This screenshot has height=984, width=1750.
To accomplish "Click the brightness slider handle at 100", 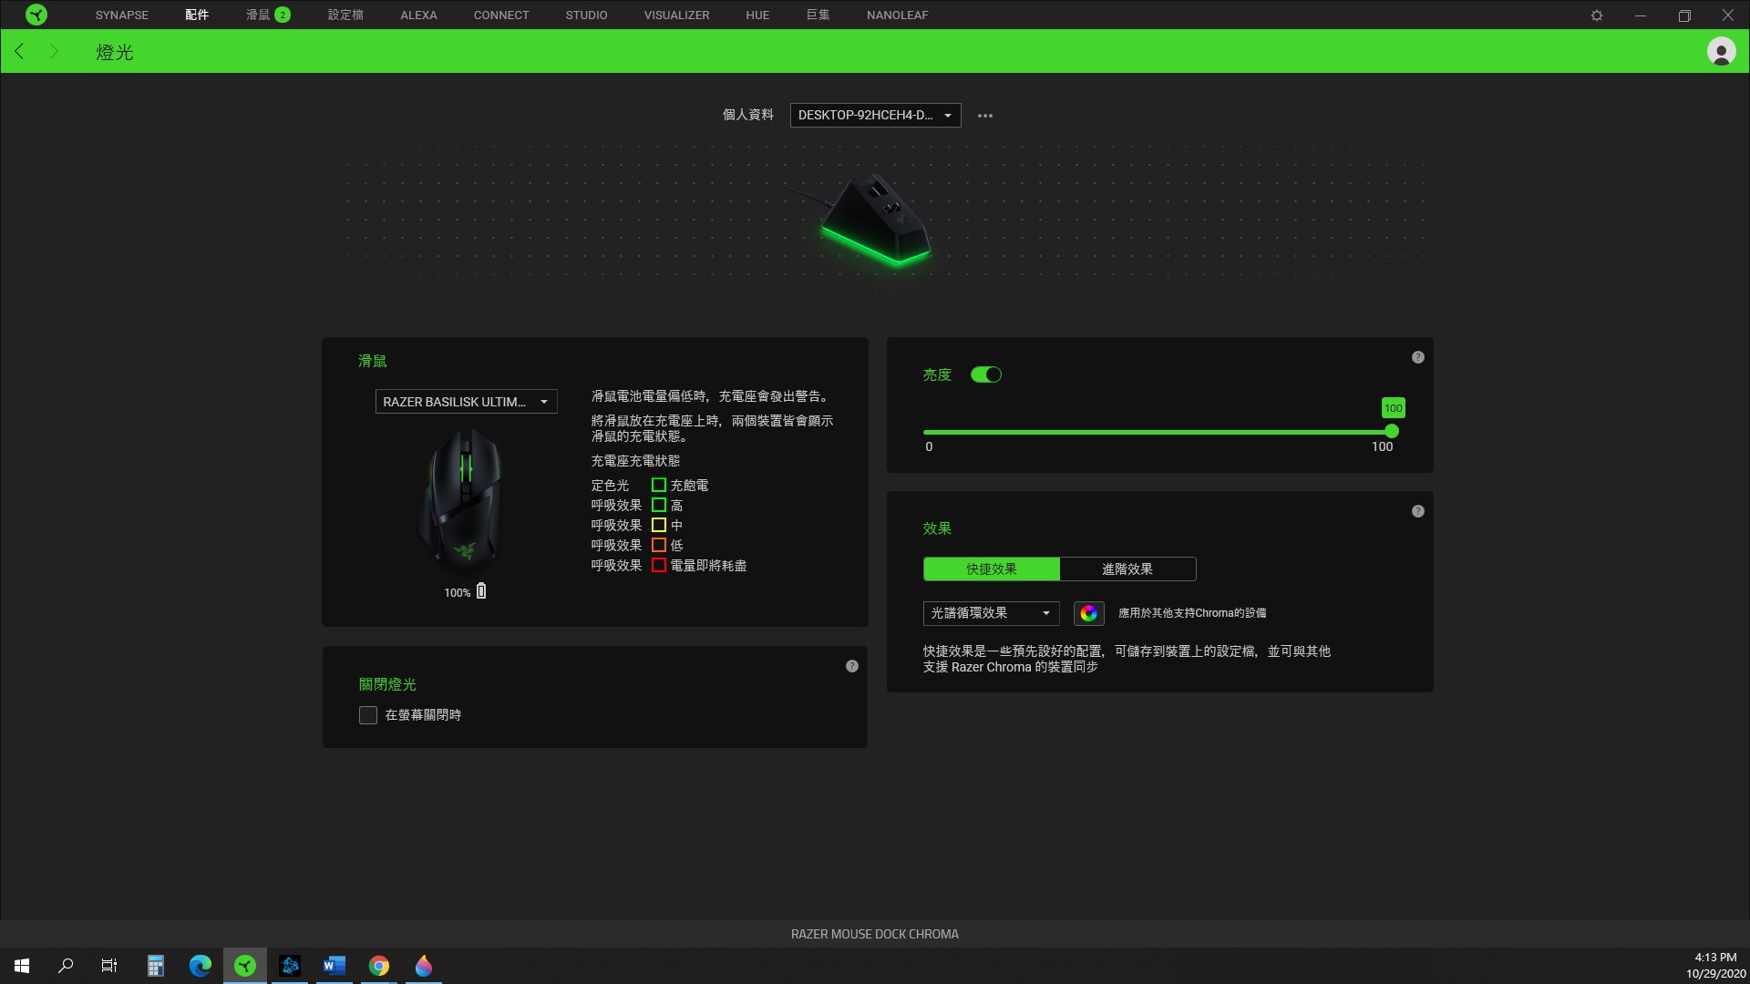I will point(1392,431).
